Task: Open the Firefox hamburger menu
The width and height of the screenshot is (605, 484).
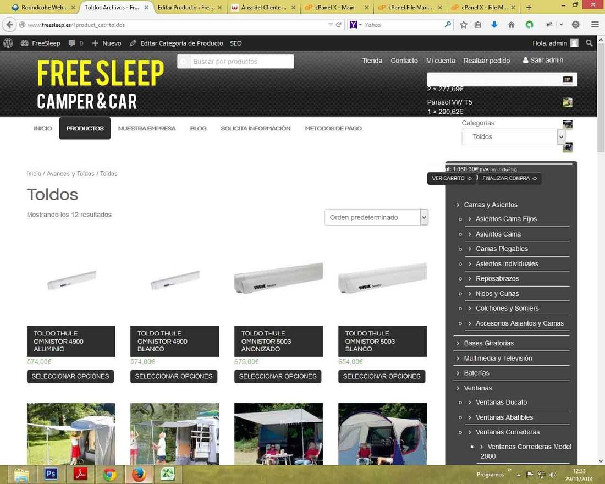Action: 595,24
